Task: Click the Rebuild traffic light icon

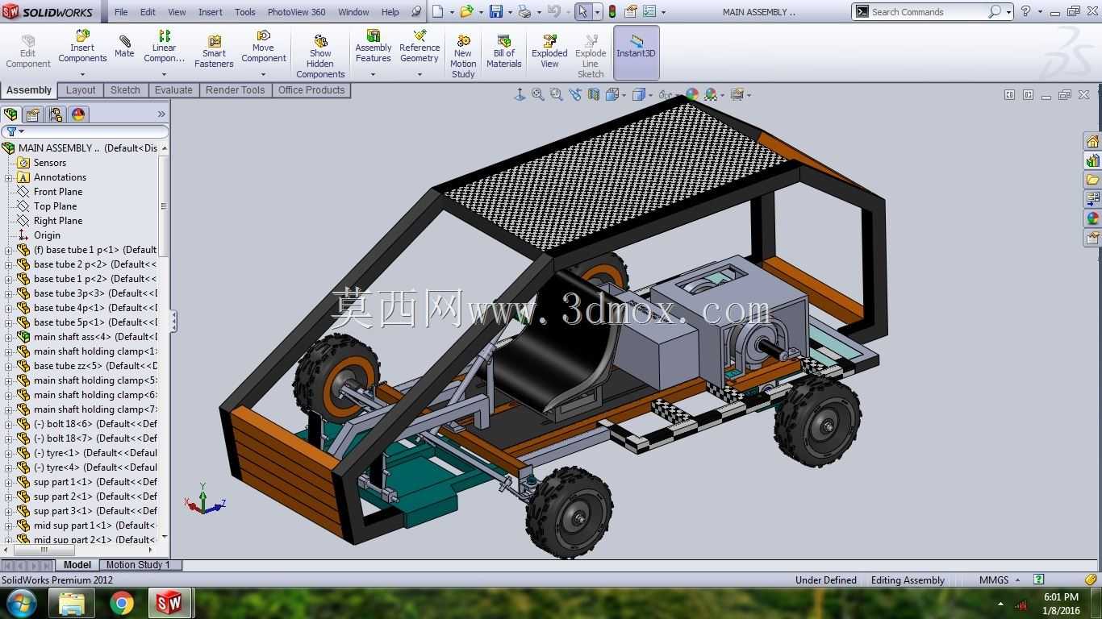Action: click(x=612, y=11)
